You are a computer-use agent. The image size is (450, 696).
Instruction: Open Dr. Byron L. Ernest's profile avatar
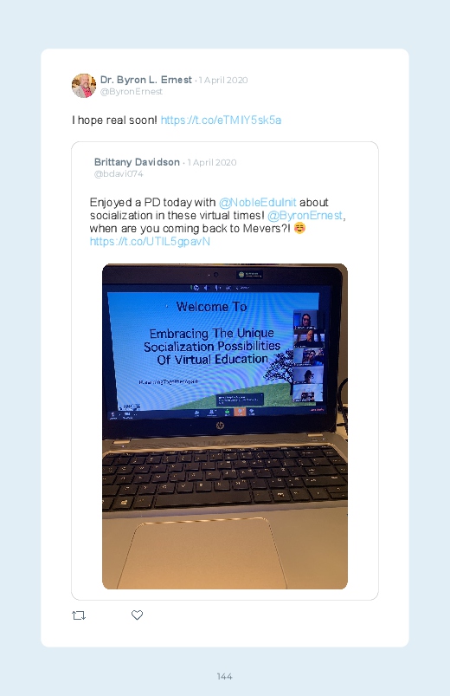pyautogui.click(x=84, y=85)
